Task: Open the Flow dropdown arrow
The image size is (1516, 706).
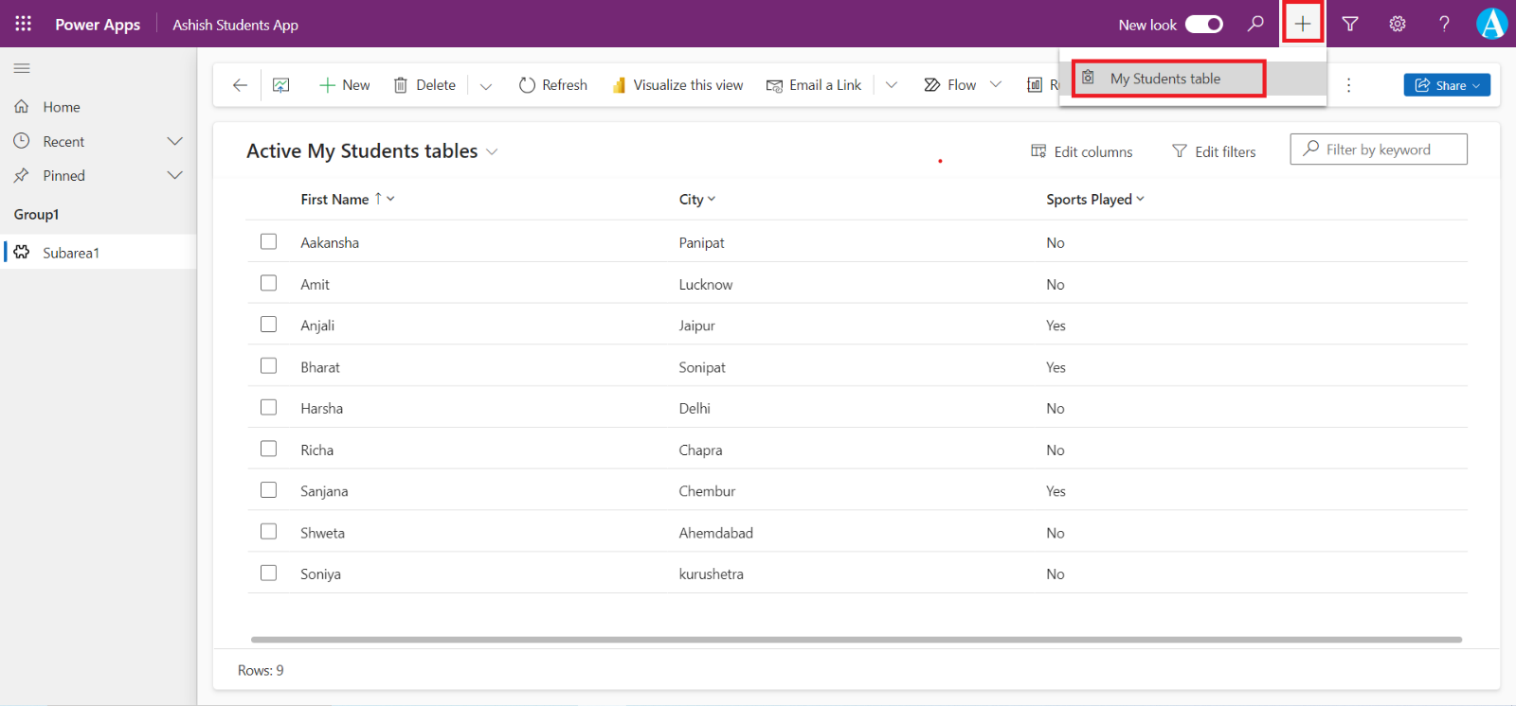Action: click(x=996, y=85)
